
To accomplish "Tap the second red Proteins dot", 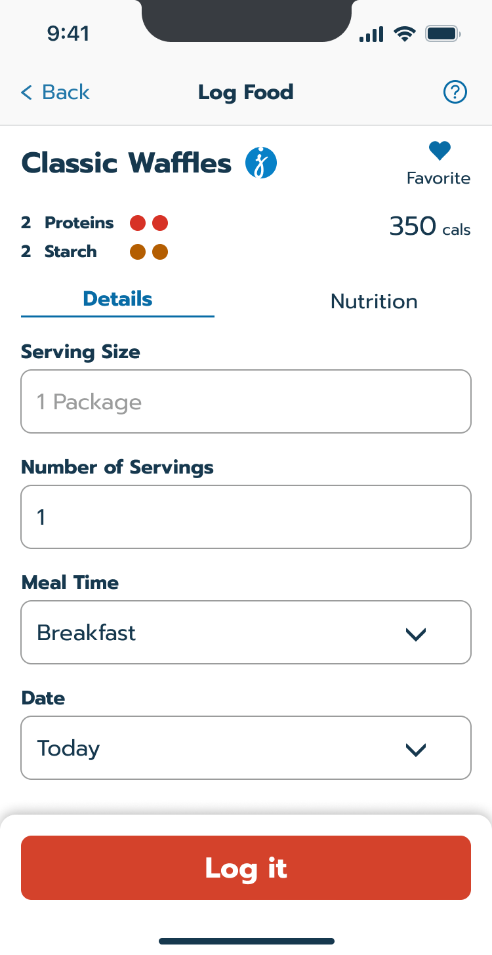I will [x=160, y=224].
